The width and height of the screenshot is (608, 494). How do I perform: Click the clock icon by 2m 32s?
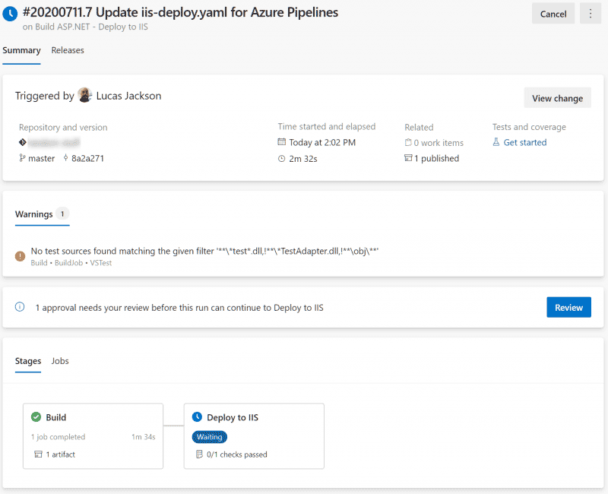pyautogui.click(x=281, y=159)
